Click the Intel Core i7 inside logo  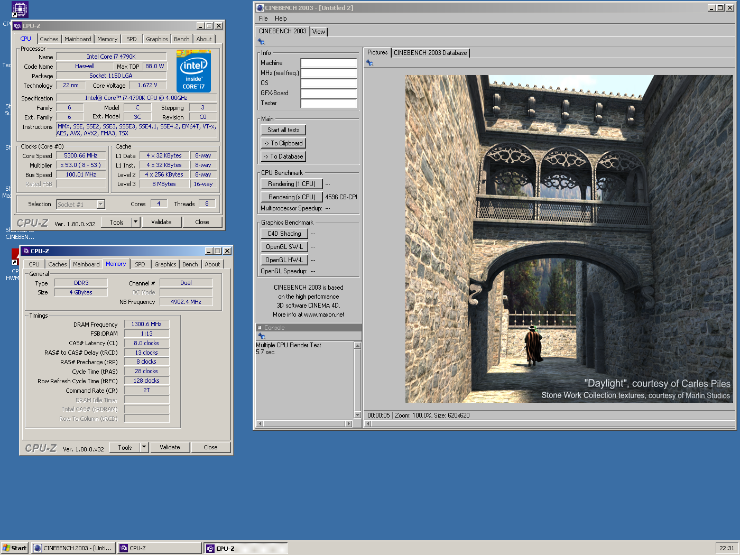point(193,71)
